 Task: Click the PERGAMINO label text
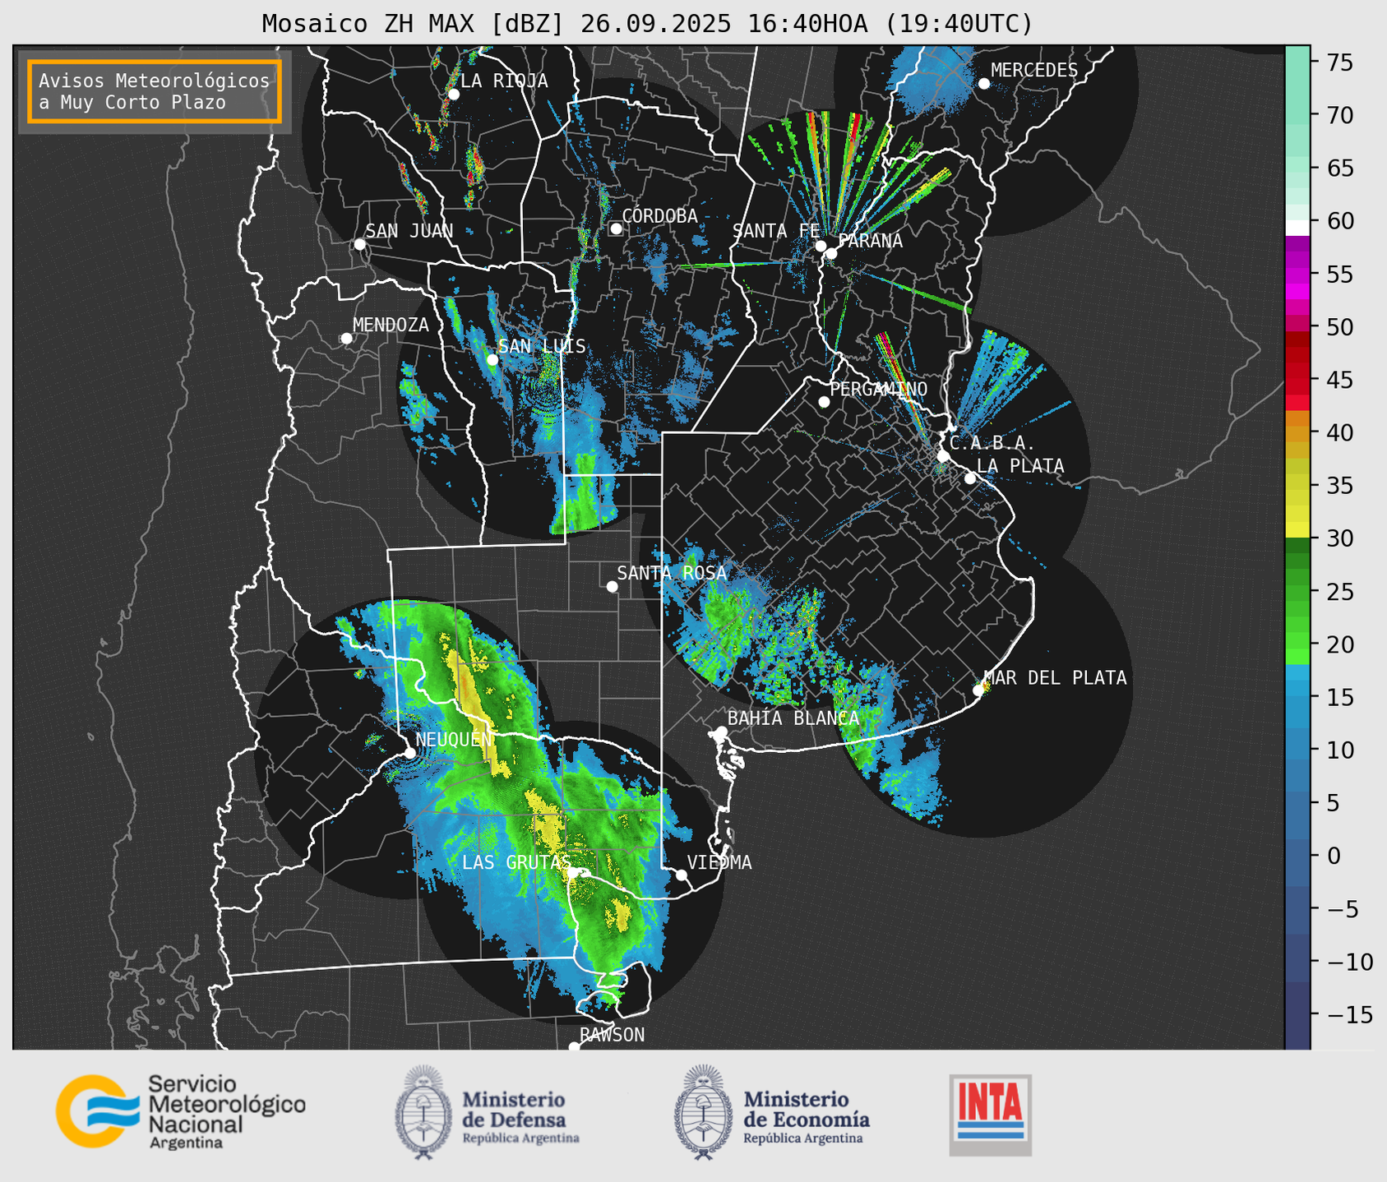pyautogui.click(x=878, y=389)
